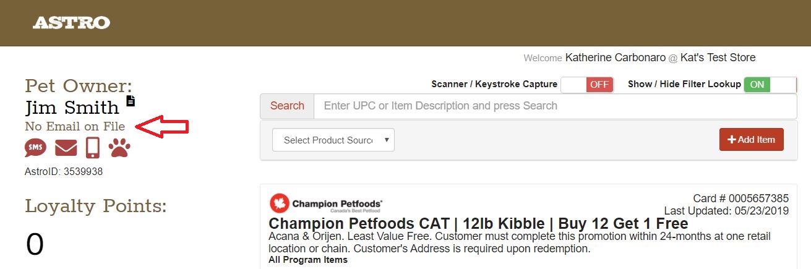Click the Champion Petfoods maple leaf logo
The image size is (811, 269).
coord(280,203)
